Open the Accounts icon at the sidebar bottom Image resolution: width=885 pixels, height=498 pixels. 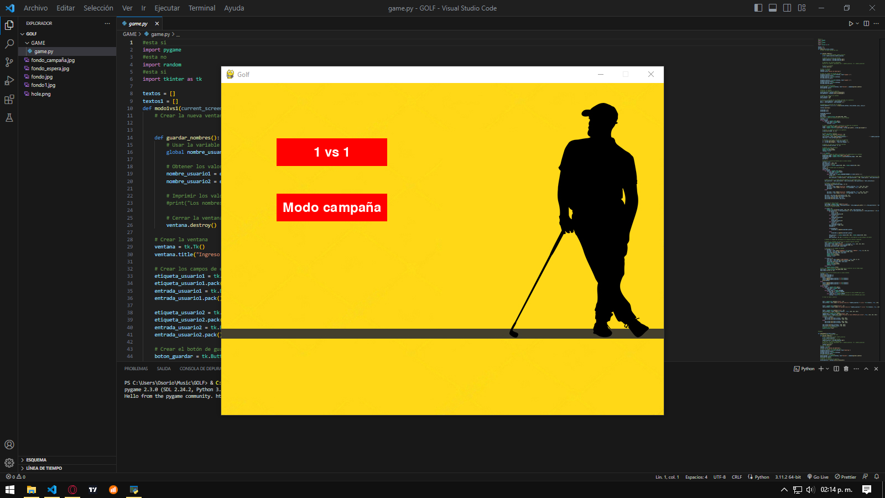(9, 444)
